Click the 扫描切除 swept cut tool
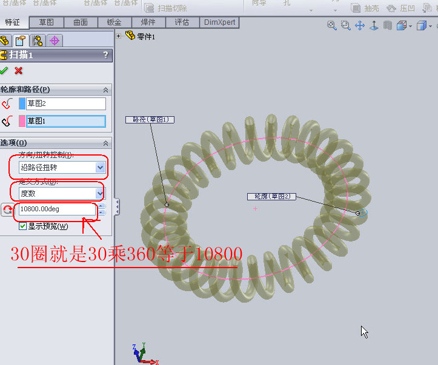This screenshot has width=438, height=365. point(165,8)
